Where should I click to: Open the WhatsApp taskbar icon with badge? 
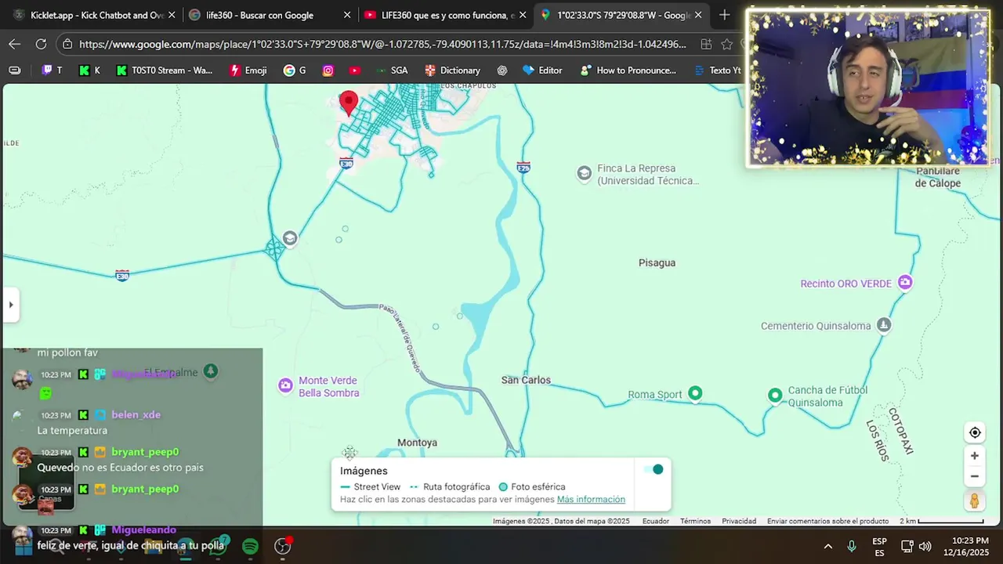219,546
